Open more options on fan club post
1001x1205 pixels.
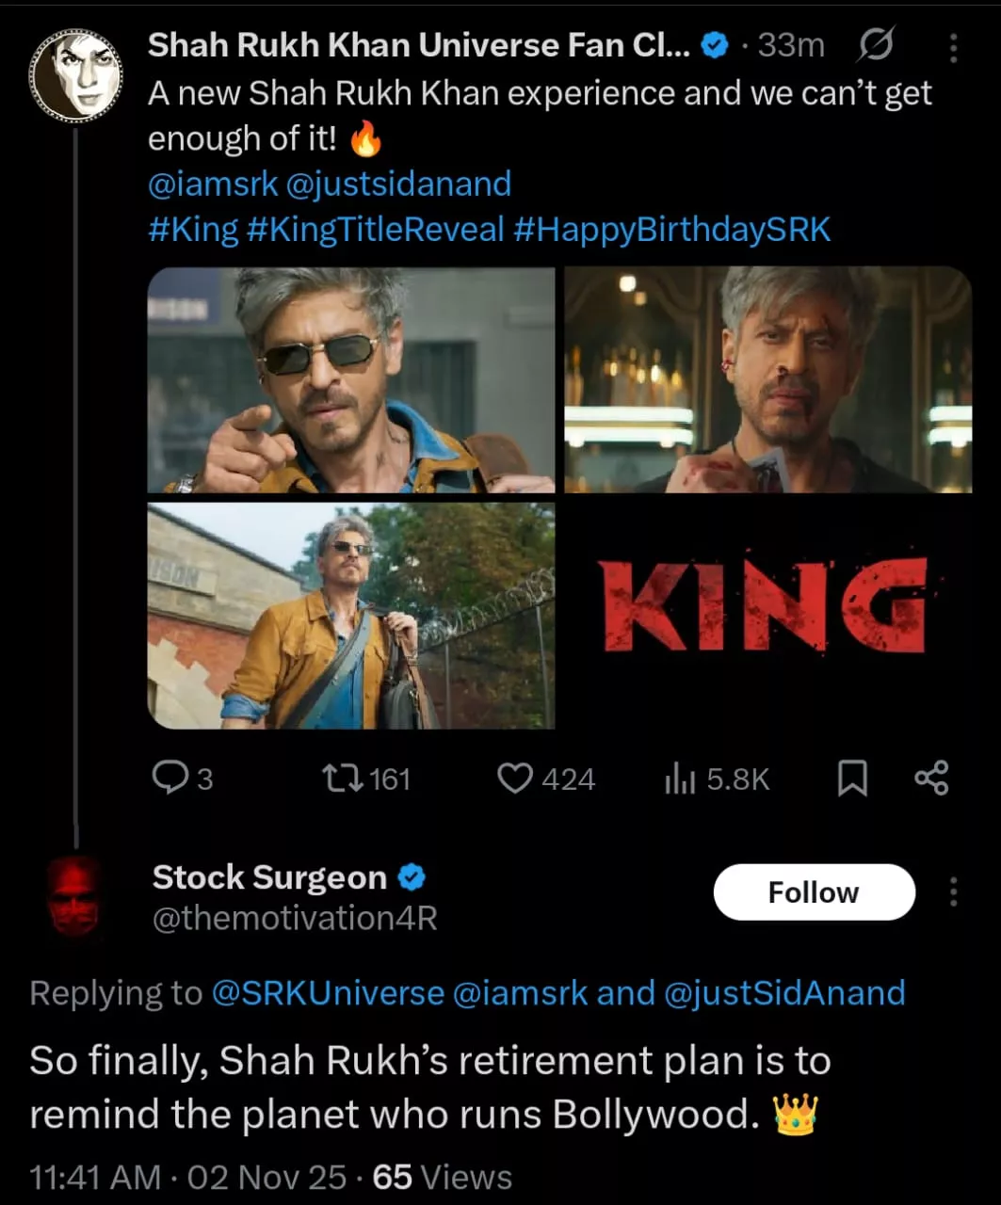pyautogui.click(x=953, y=47)
